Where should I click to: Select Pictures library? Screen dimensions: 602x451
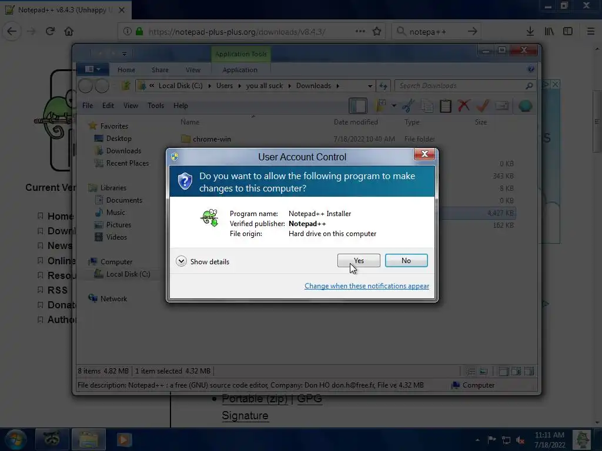click(x=119, y=225)
